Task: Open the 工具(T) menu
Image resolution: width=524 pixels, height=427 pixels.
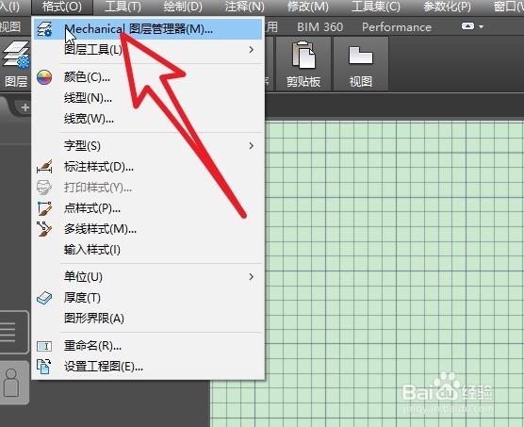Action: pyautogui.click(x=123, y=7)
